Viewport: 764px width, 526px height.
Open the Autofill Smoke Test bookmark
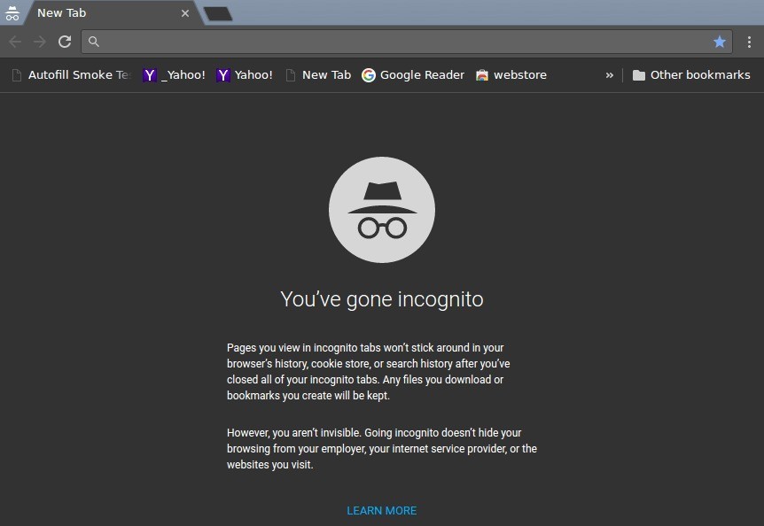(x=68, y=74)
